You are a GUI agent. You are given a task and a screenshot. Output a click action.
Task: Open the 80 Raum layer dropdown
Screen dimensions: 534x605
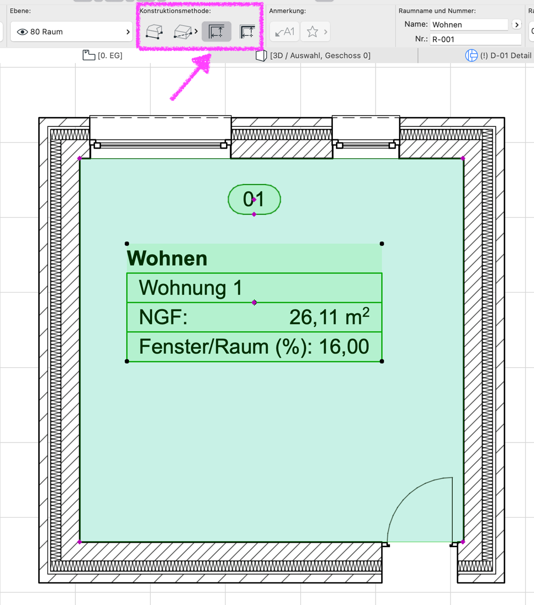click(72, 31)
